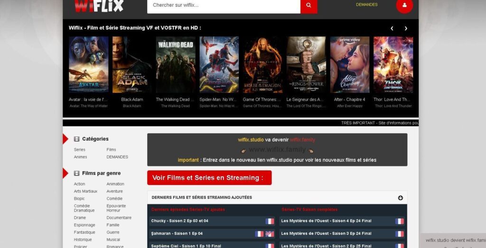Click the www.wiflix.family address

(x=277, y=150)
